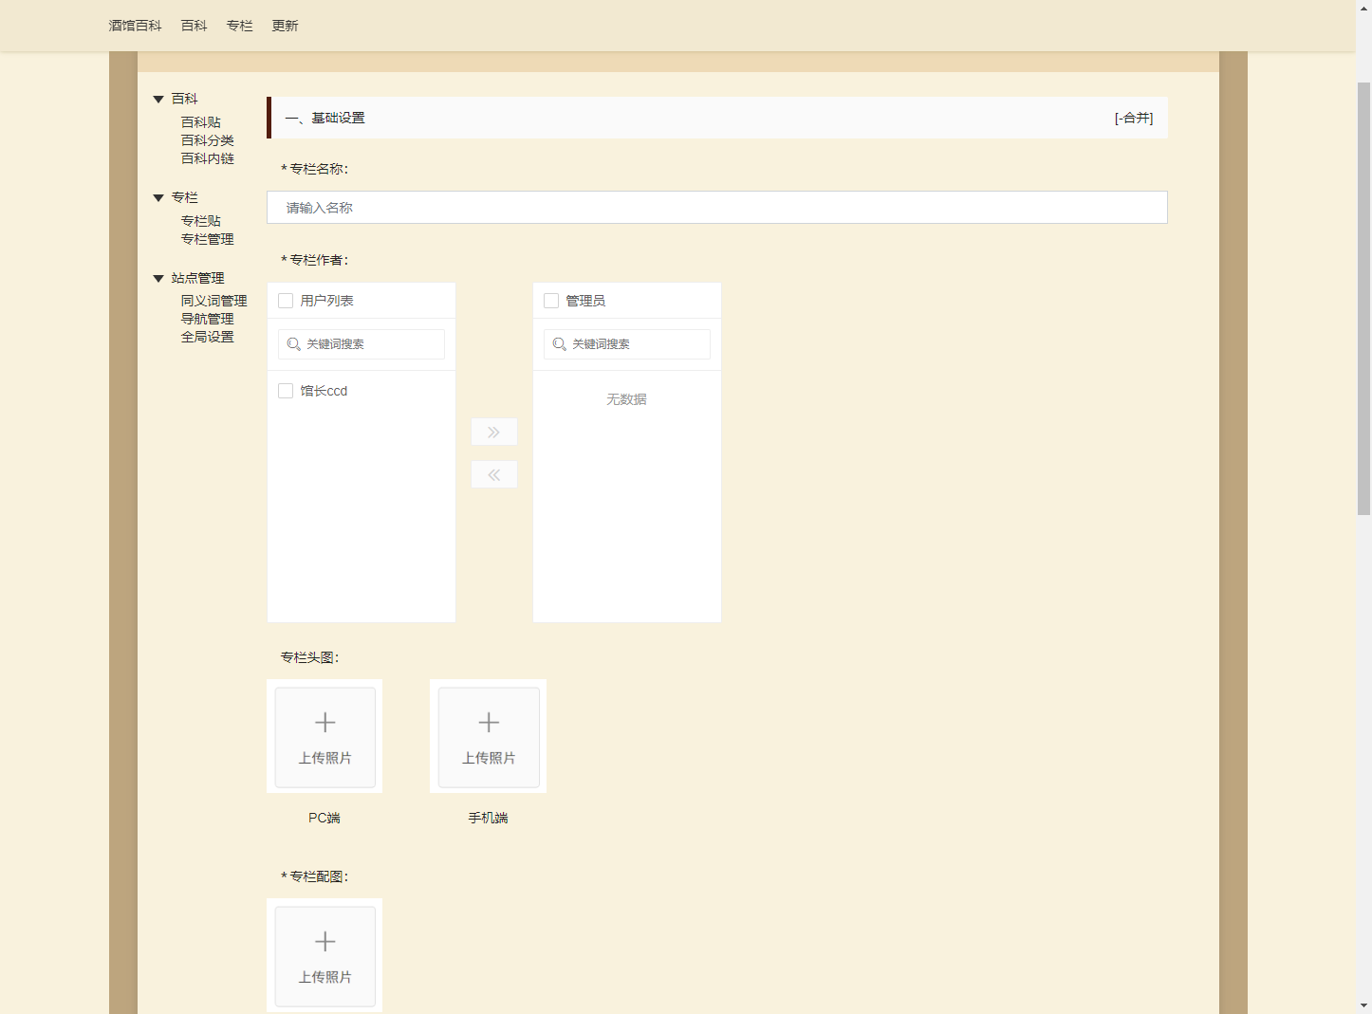Tick the checkbox for user 馆长ccd
Screen dimensions: 1372x1014
(286, 391)
